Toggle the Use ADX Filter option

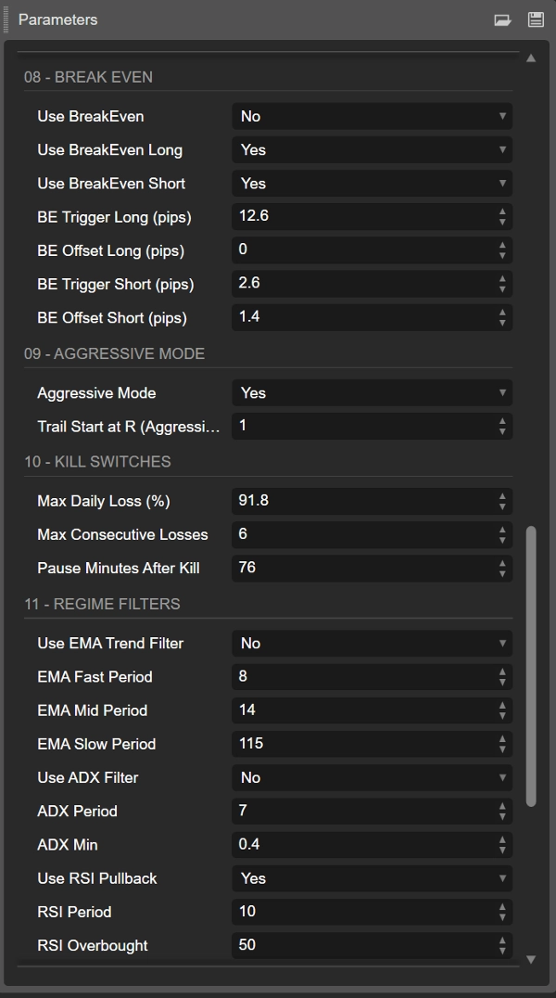coord(371,777)
